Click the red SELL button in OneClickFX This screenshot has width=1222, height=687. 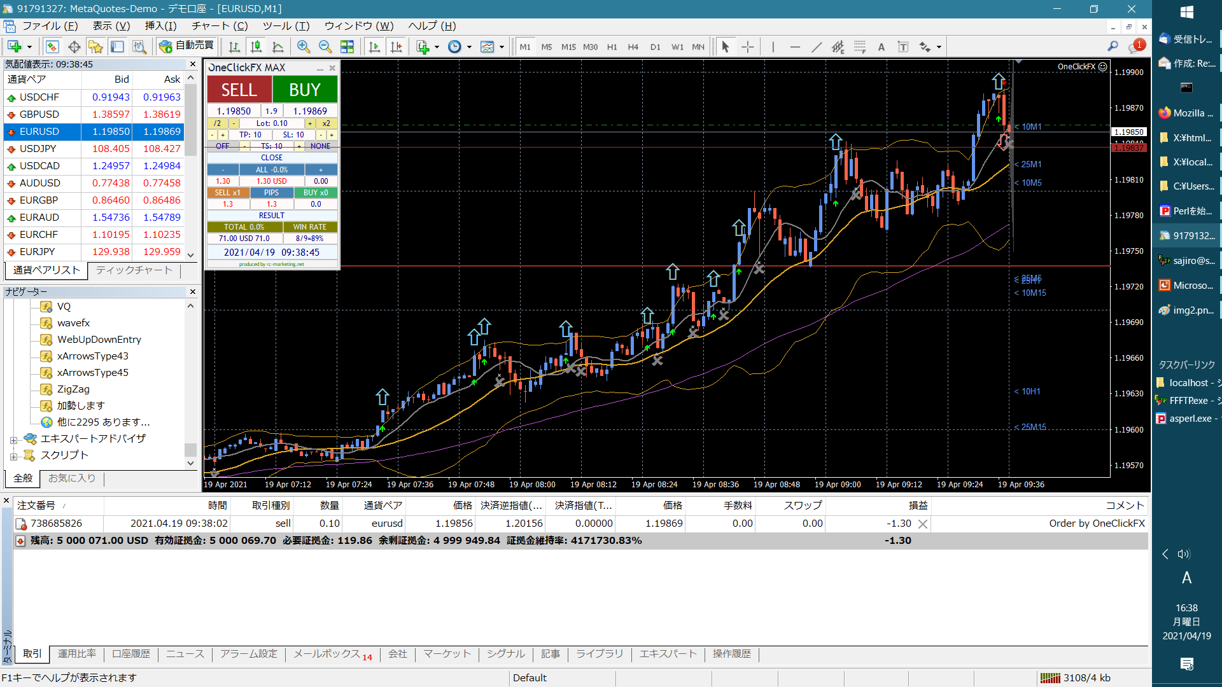239,90
